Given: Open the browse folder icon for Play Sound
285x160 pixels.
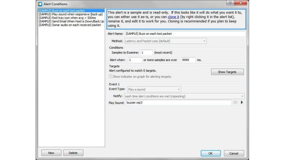Looking at the screenshot, I should (235, 102).
